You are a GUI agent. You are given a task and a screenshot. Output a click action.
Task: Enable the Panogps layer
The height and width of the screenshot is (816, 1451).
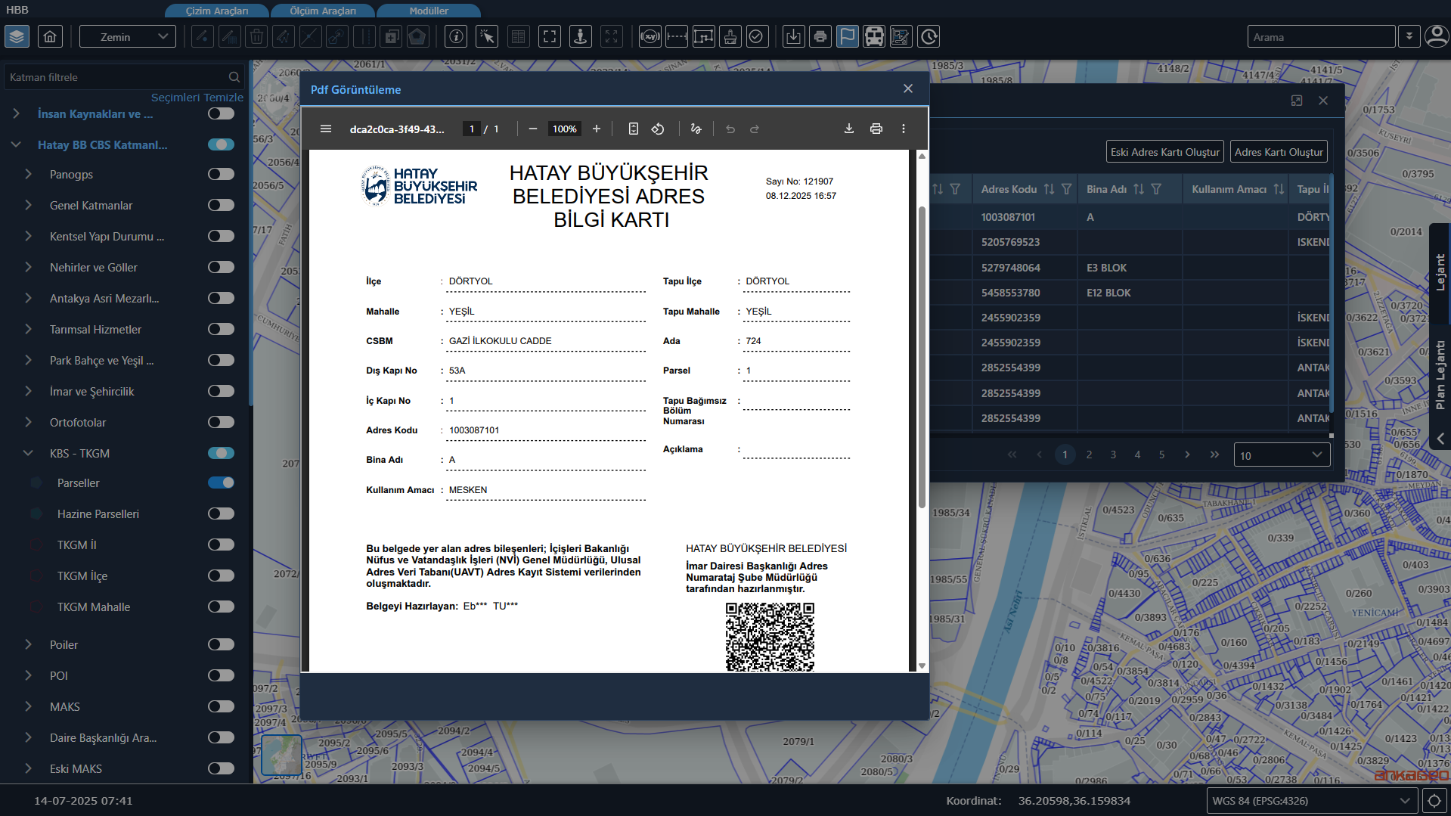point(221,174)
